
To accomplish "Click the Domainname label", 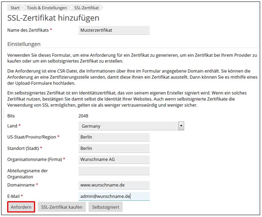I will 21,185.
